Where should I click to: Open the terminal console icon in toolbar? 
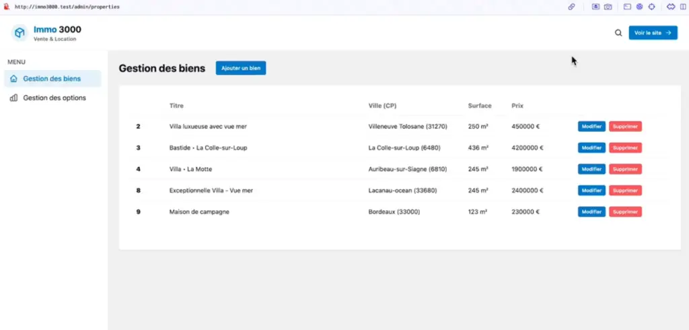coord(628,7)
